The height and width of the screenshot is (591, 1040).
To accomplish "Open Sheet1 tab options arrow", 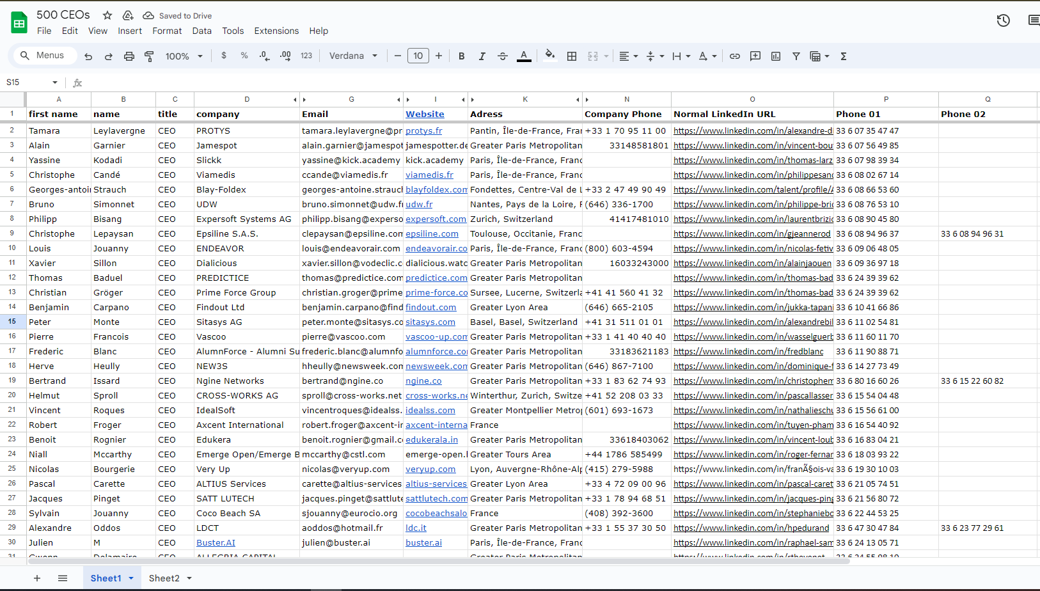I will tap(131, 578).
